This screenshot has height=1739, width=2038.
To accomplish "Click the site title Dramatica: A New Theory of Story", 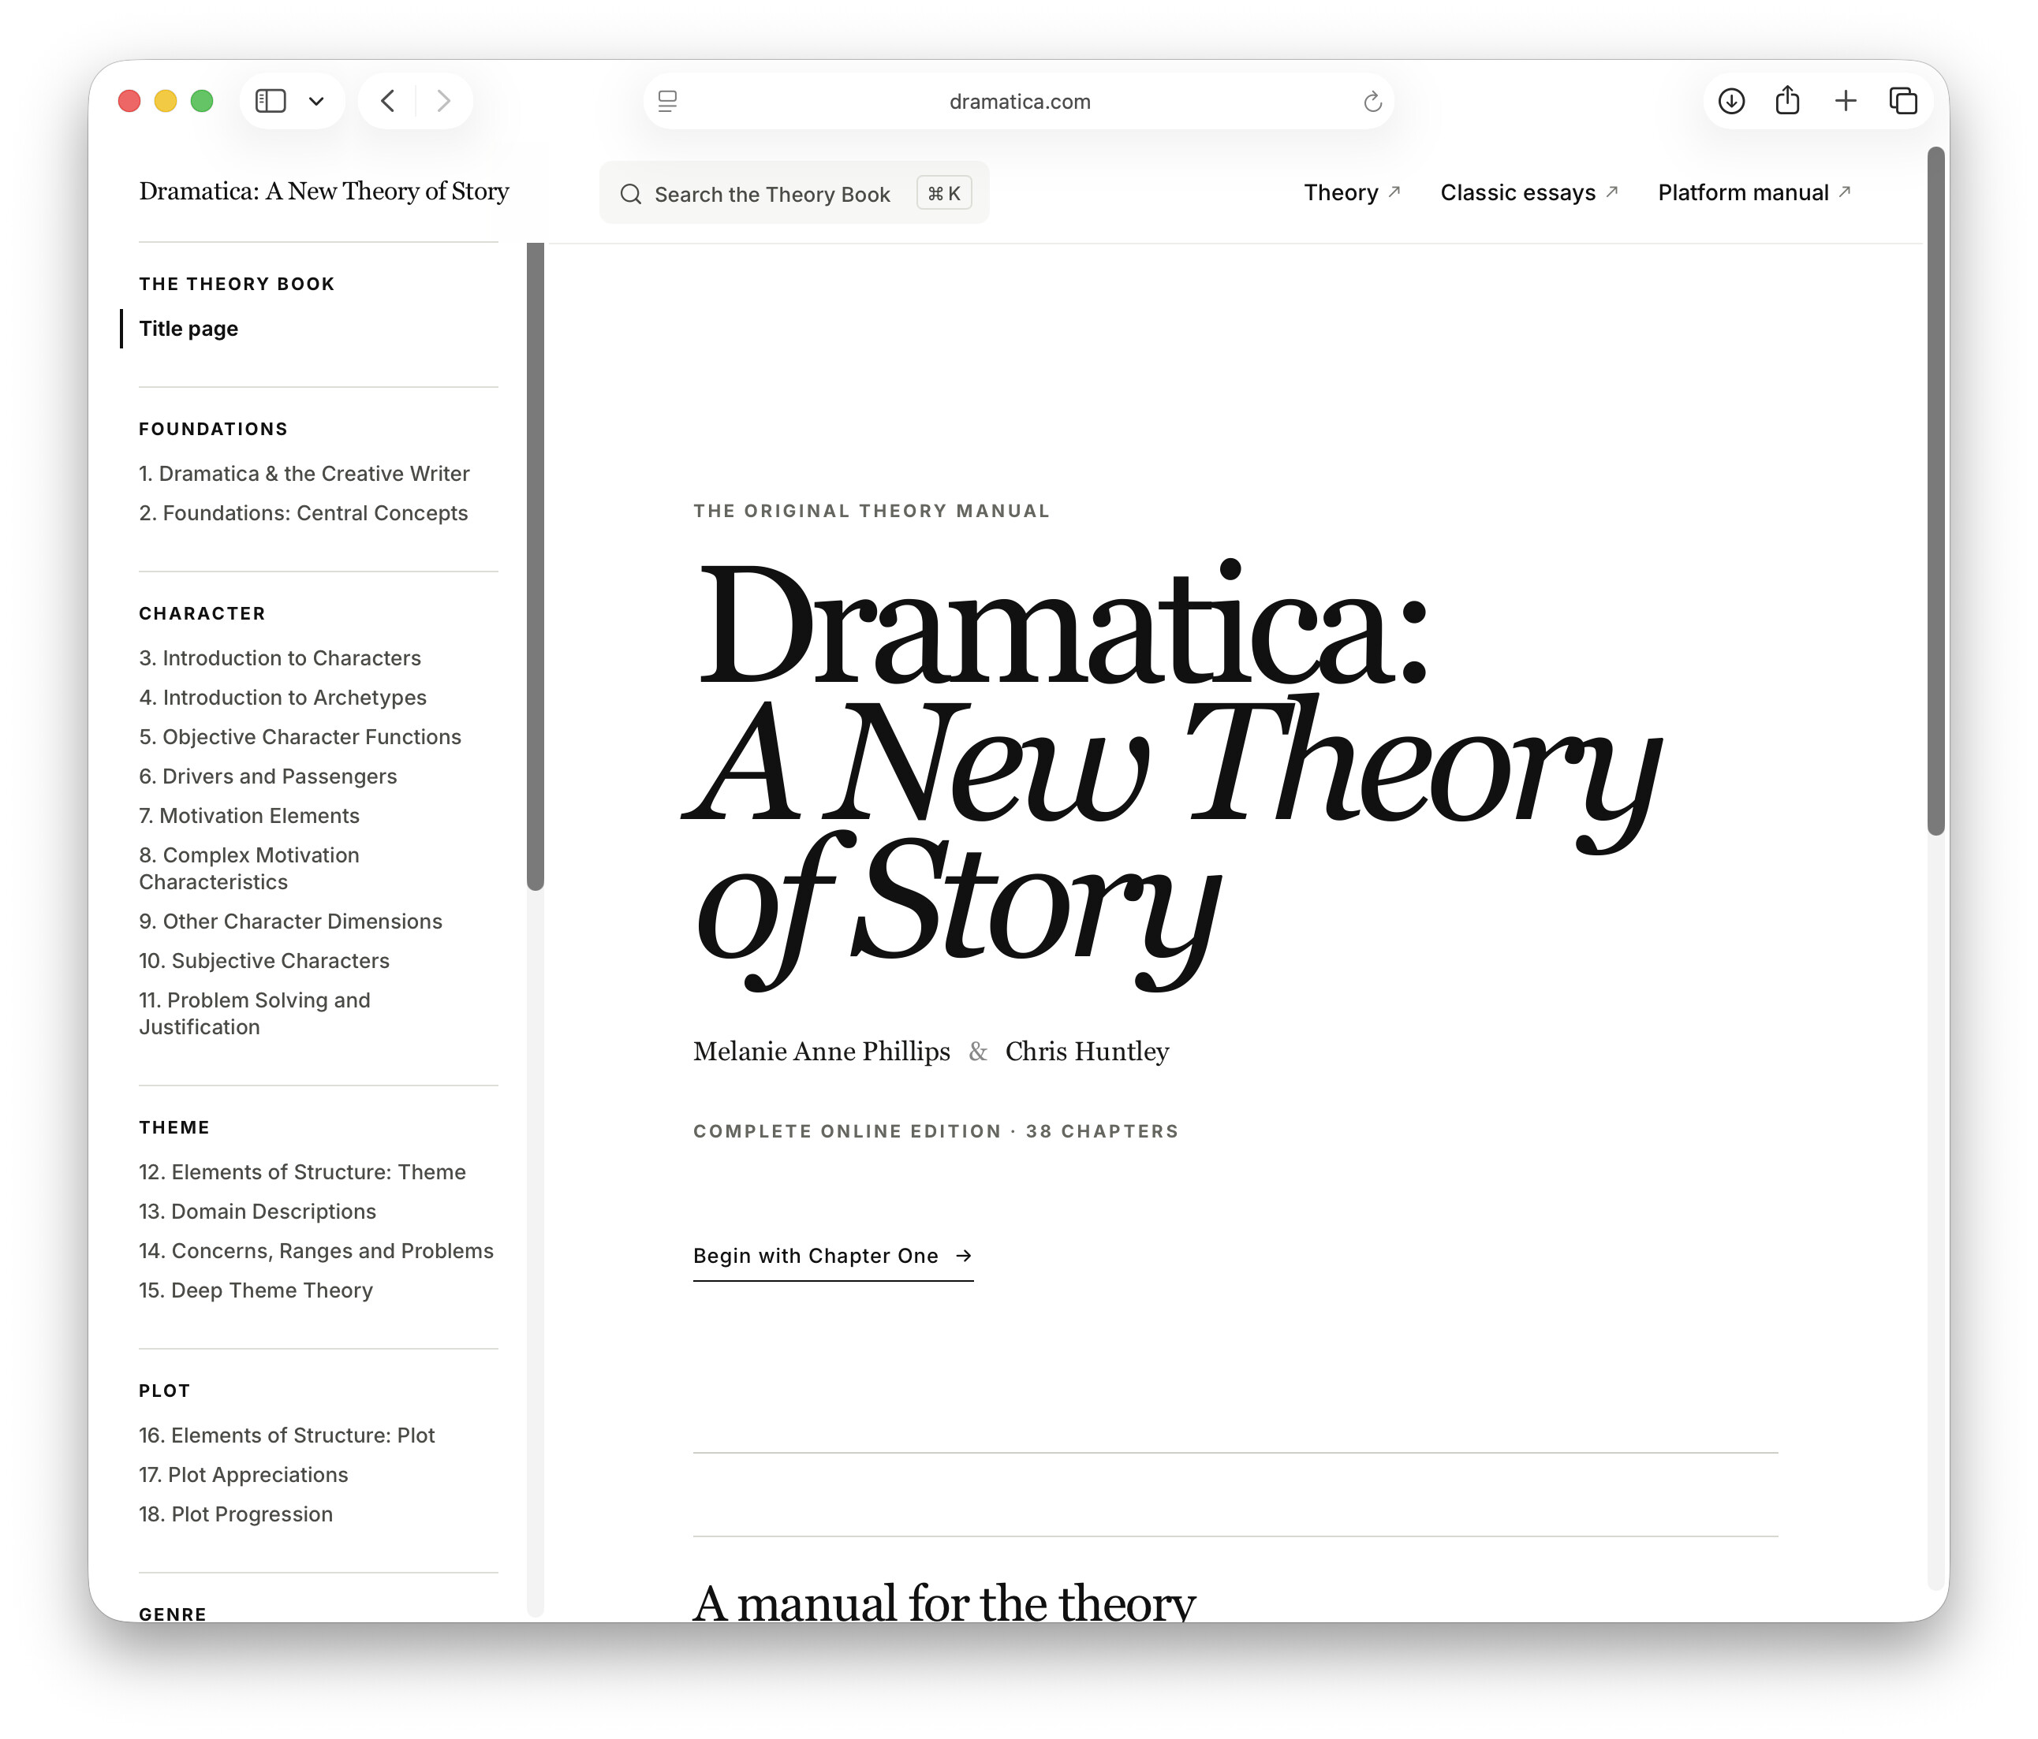I will click(x=323, y=191).
